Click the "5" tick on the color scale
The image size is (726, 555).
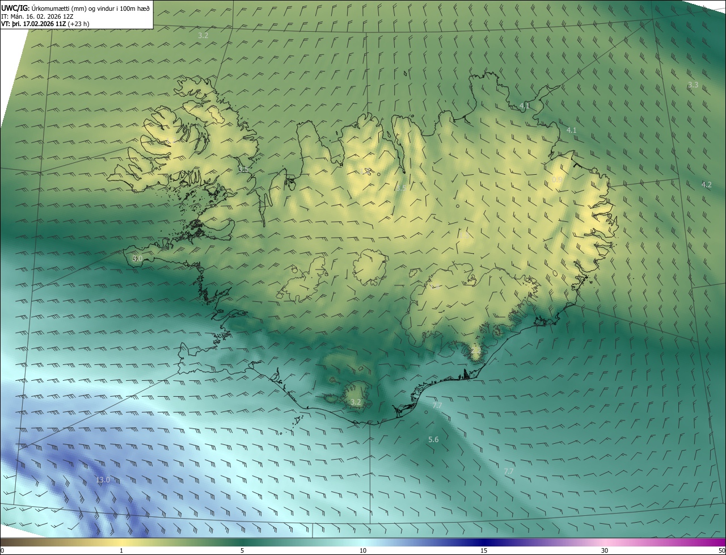click(x=242, y=550)
